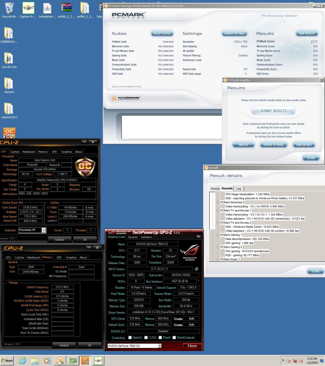Open Windows Media Player from the taskbar
This screenshot has width=325, height=366.
[x=47, y=360]
